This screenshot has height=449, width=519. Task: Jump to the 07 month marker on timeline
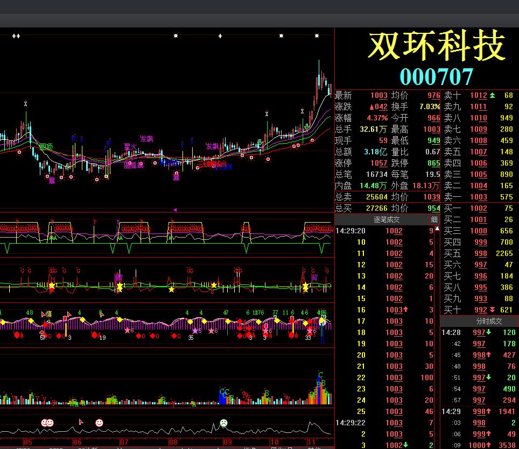tap(124, 442)
